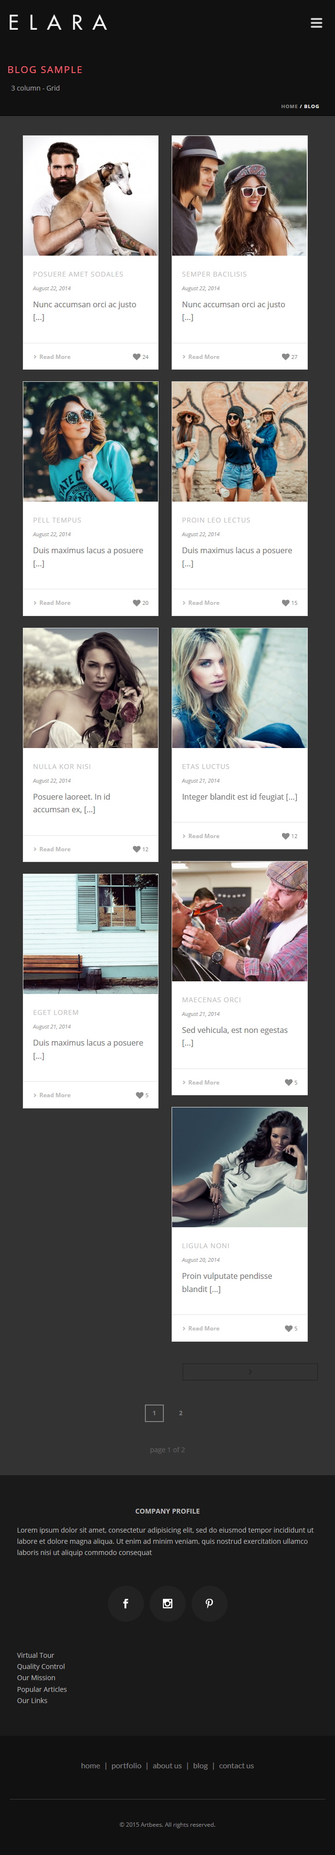Like the Posuere Amet Sodales post heart
The image size is (335, 1855).
[x=137, y=356]
